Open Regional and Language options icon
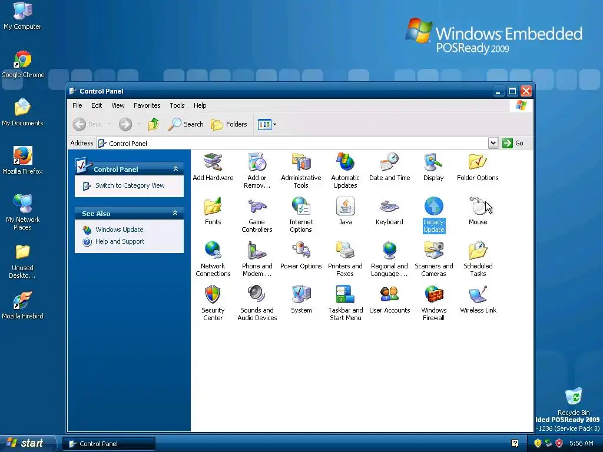603x452 pixels. [x=389, y=259]
